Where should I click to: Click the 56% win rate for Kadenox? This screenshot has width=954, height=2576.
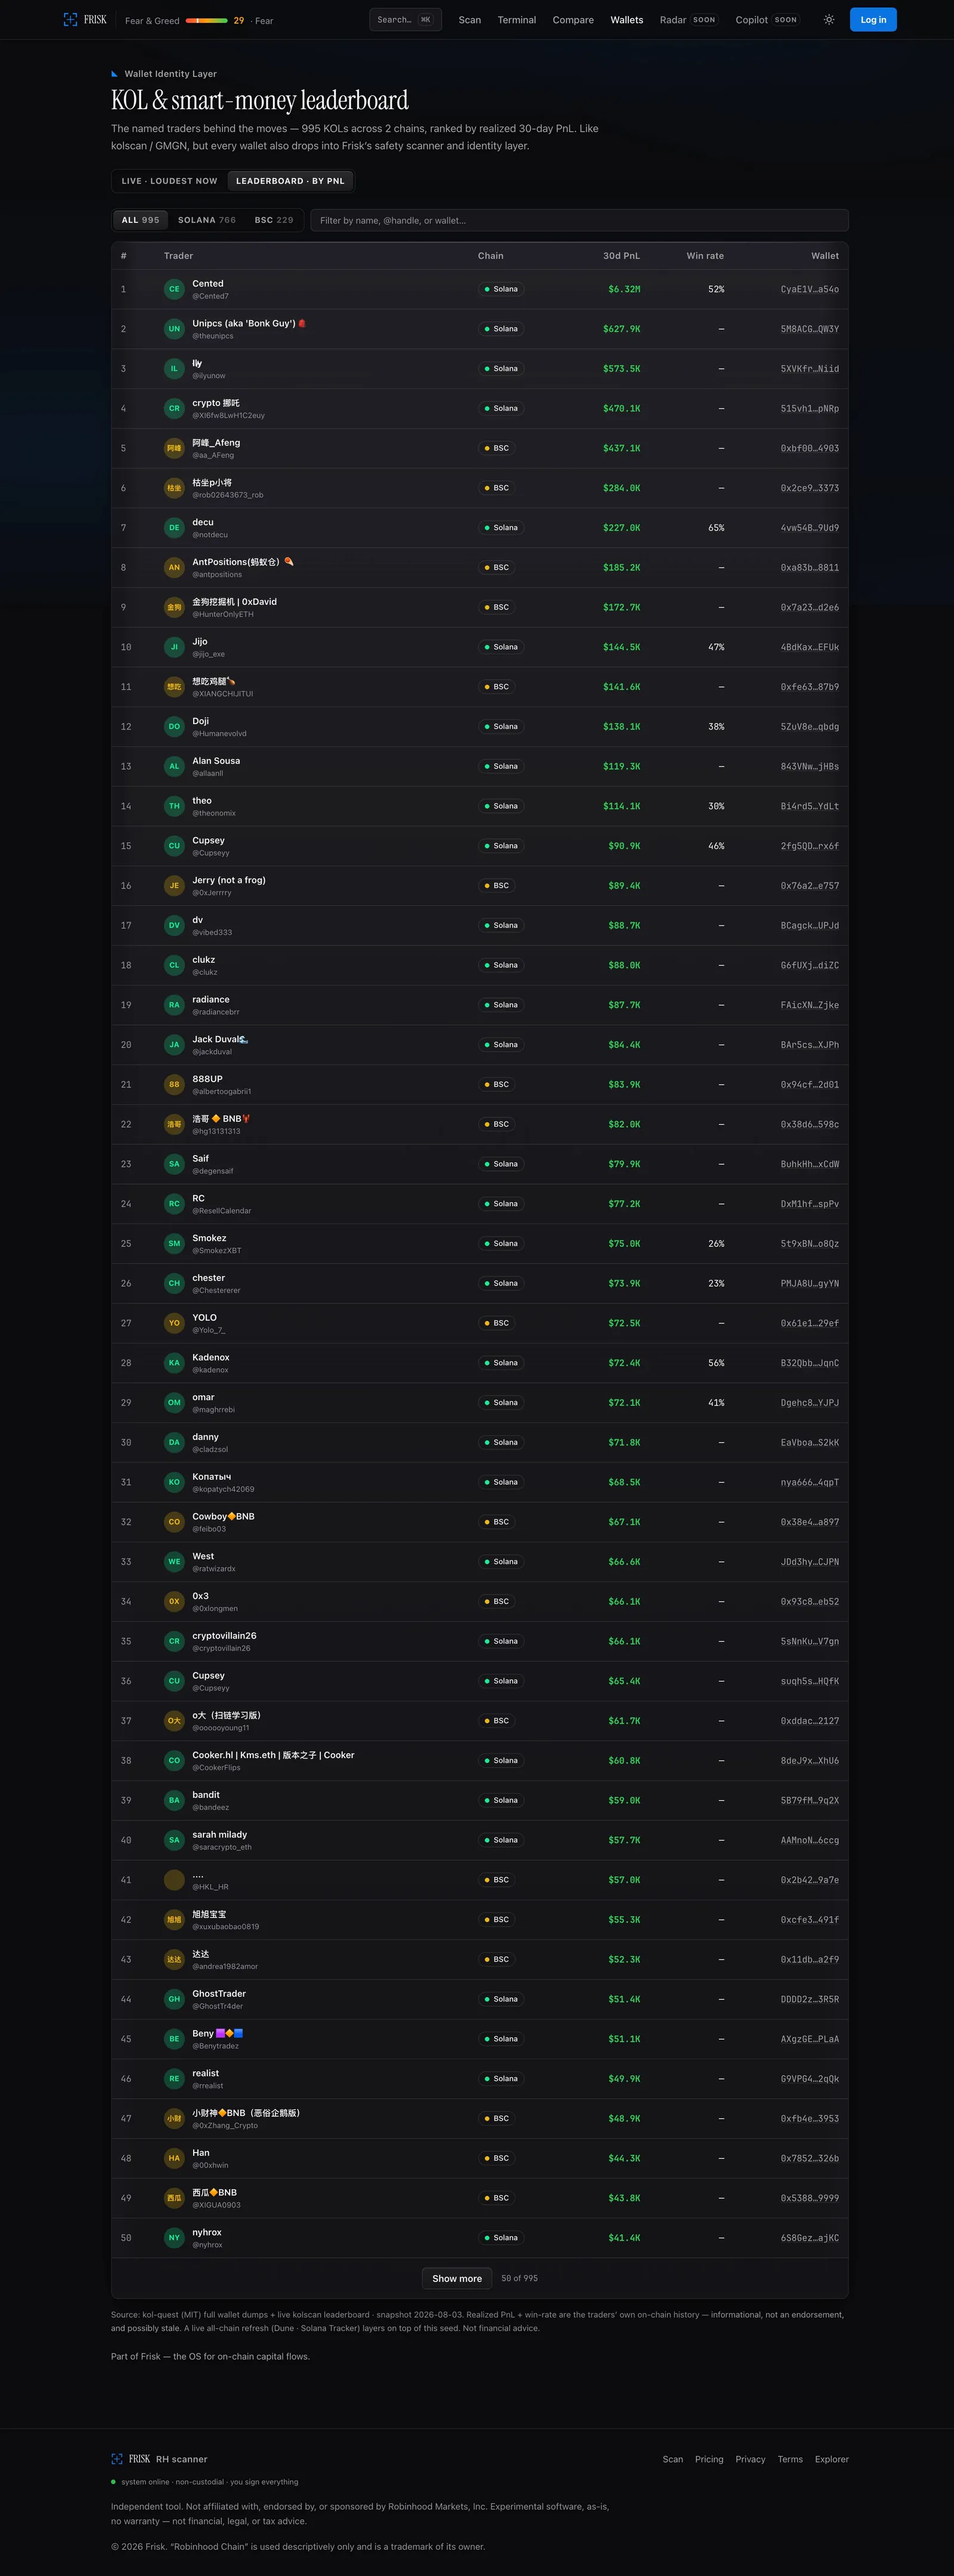(716, 1363)
